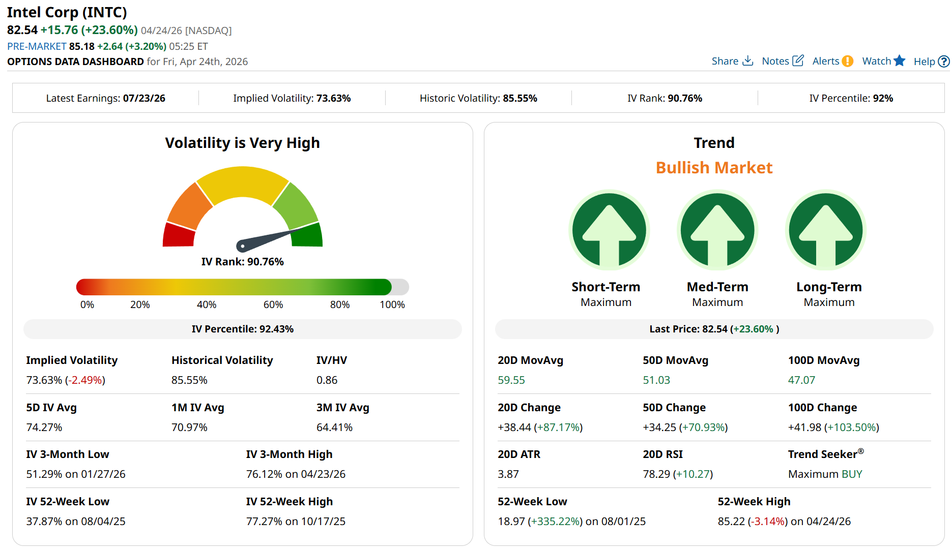The height and width of the screenshot is (551, 952).
Task: Click the 20D MovAvg value 59.55
Action: (x=511, y=380)
